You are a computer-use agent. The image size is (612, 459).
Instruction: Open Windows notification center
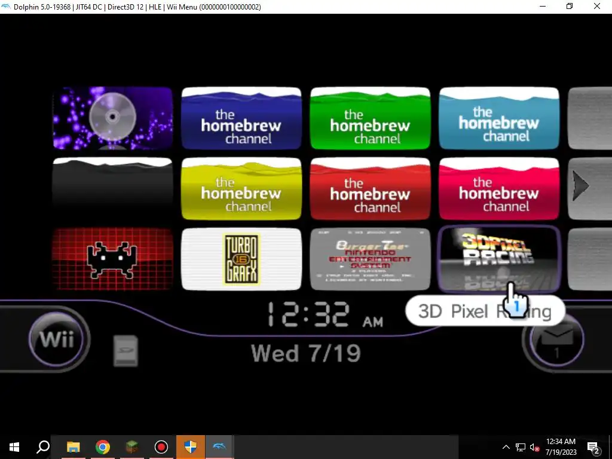pyautogui.click(x=593, y=448)
